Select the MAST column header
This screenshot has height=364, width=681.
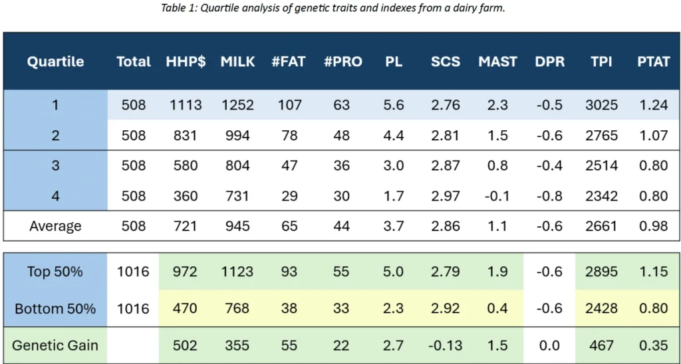tap(497, 62)
